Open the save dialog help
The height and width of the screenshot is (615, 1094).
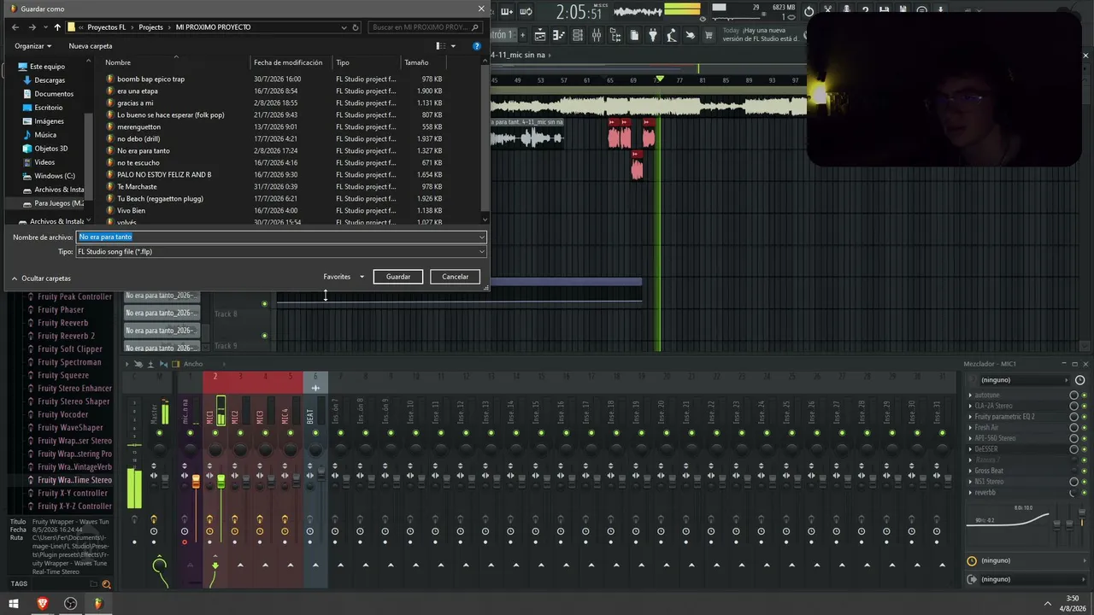click(x=477, y=46)
